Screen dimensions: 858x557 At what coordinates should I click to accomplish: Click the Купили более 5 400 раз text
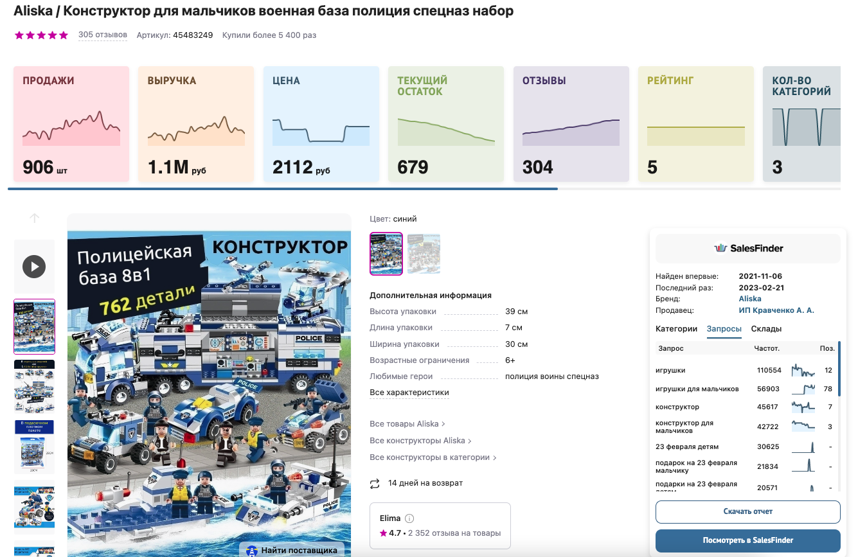(269, 35)
